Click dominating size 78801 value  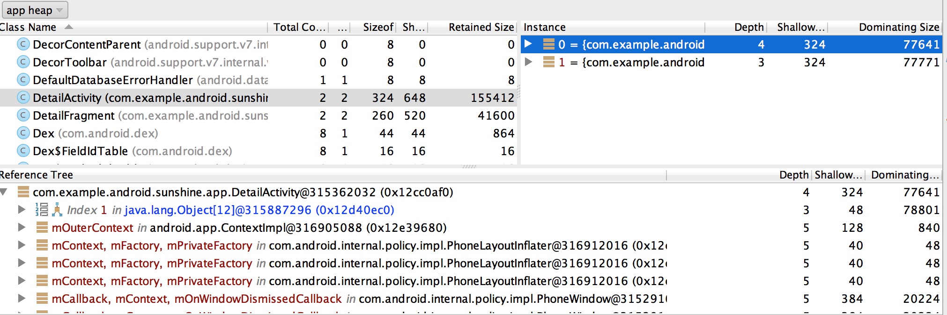tap(921, 210)
